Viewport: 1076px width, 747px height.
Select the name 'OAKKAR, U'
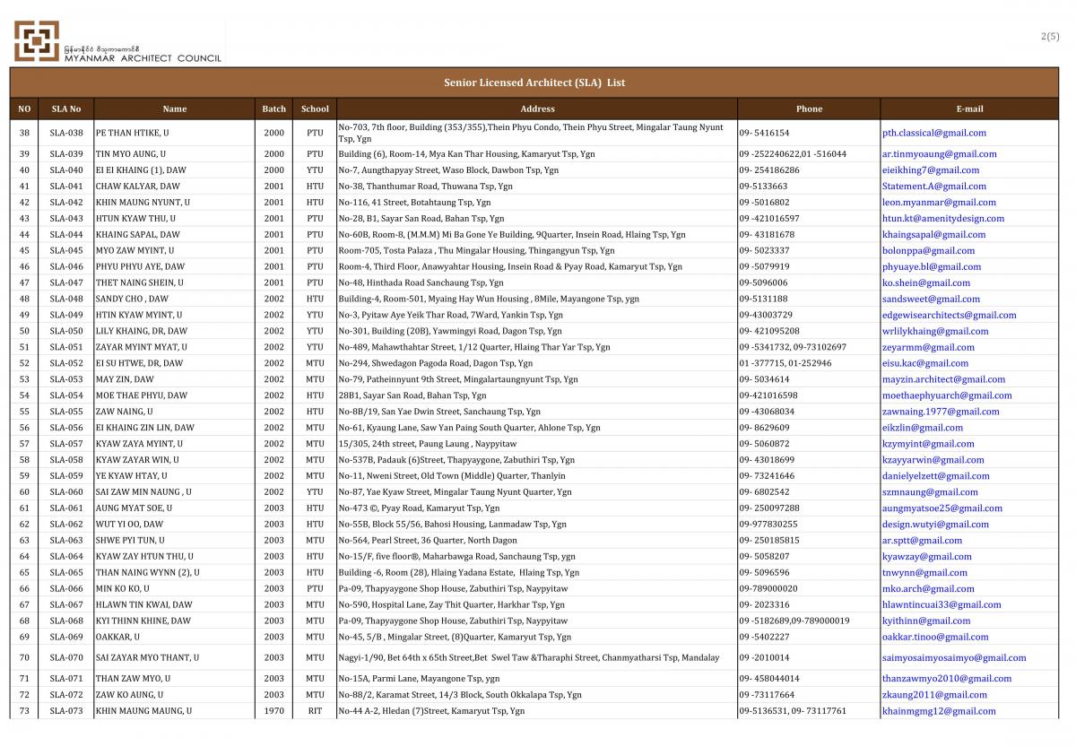(117, 638)
